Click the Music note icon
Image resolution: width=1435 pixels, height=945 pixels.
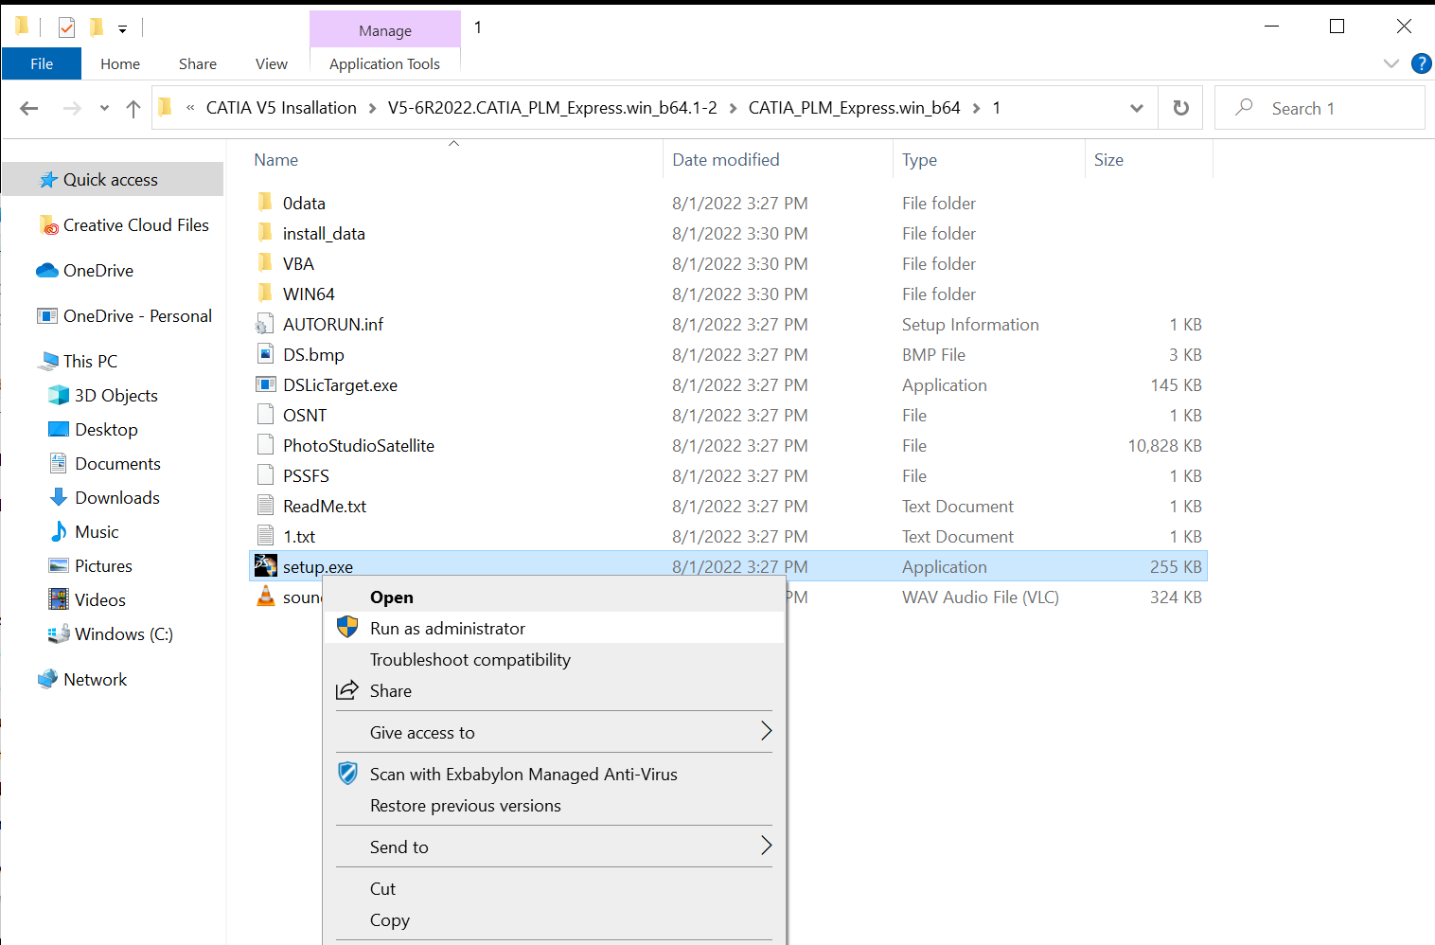[x=59, y=531]
